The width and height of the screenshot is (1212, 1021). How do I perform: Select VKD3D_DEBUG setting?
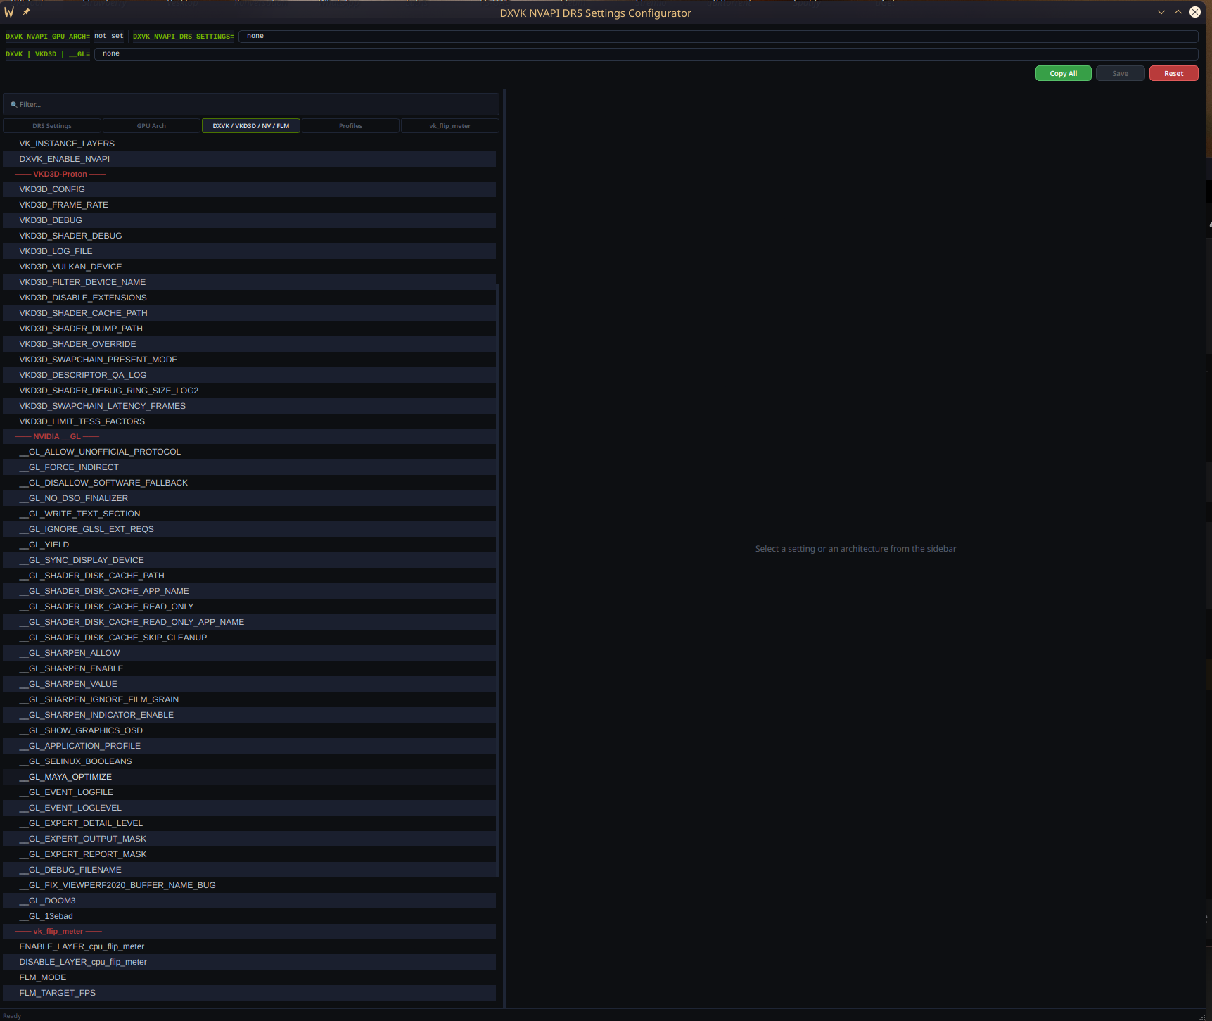250,220
